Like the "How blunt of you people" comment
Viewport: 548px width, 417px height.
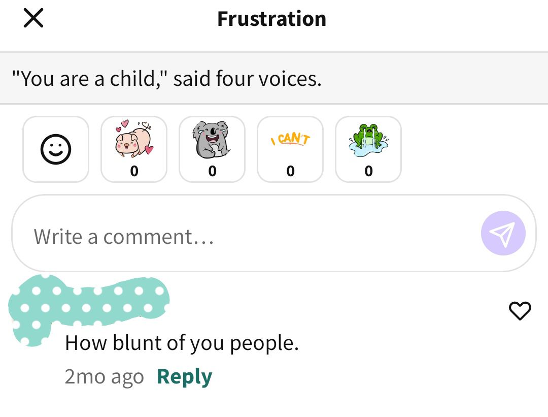[x=520, y=310]
